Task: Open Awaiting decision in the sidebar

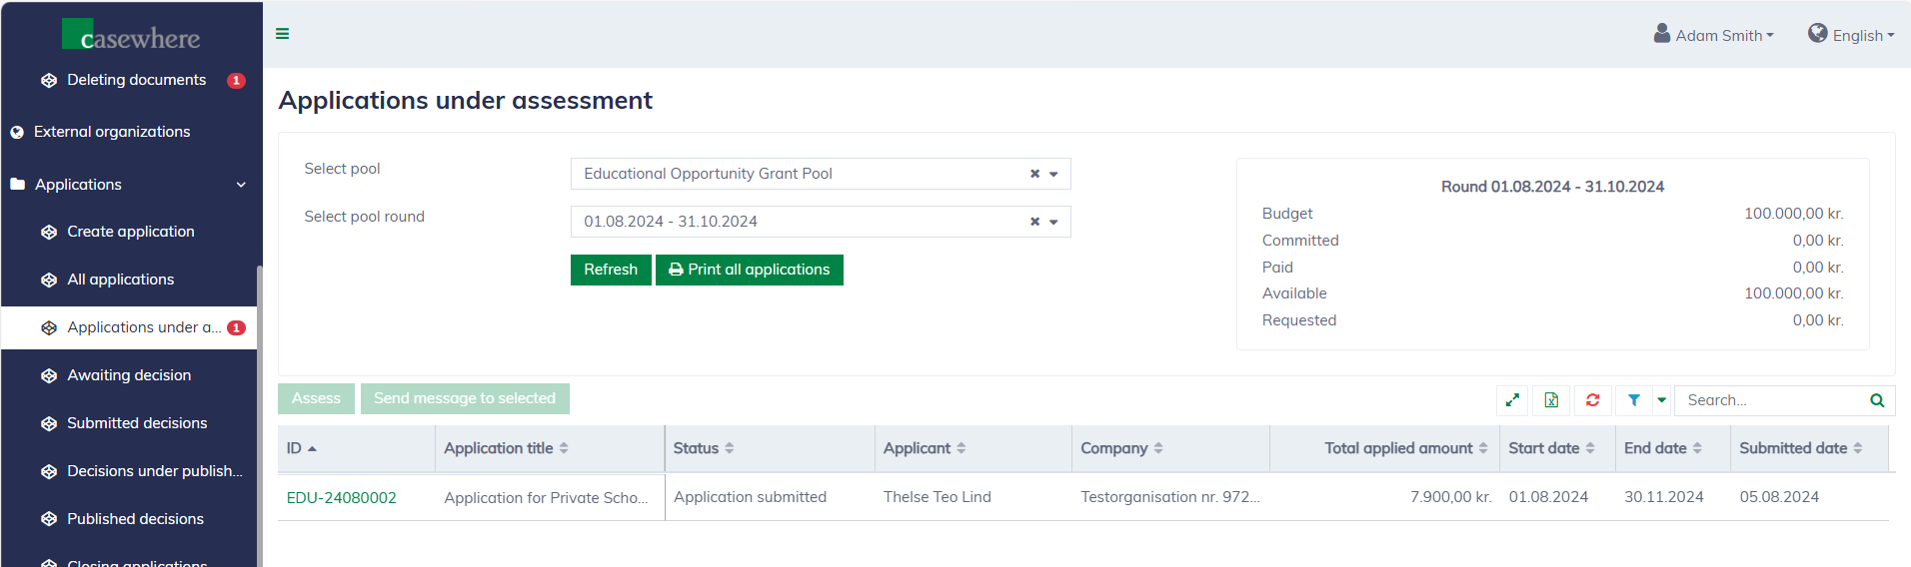Action: [x=129, y=375]
